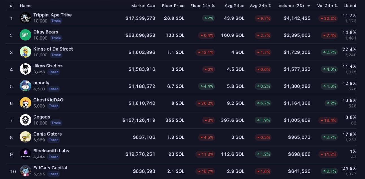The width and height of the screenshot is (365, 179).
Task: Click the 112.6 SOL average price
Action: (233, 154)
